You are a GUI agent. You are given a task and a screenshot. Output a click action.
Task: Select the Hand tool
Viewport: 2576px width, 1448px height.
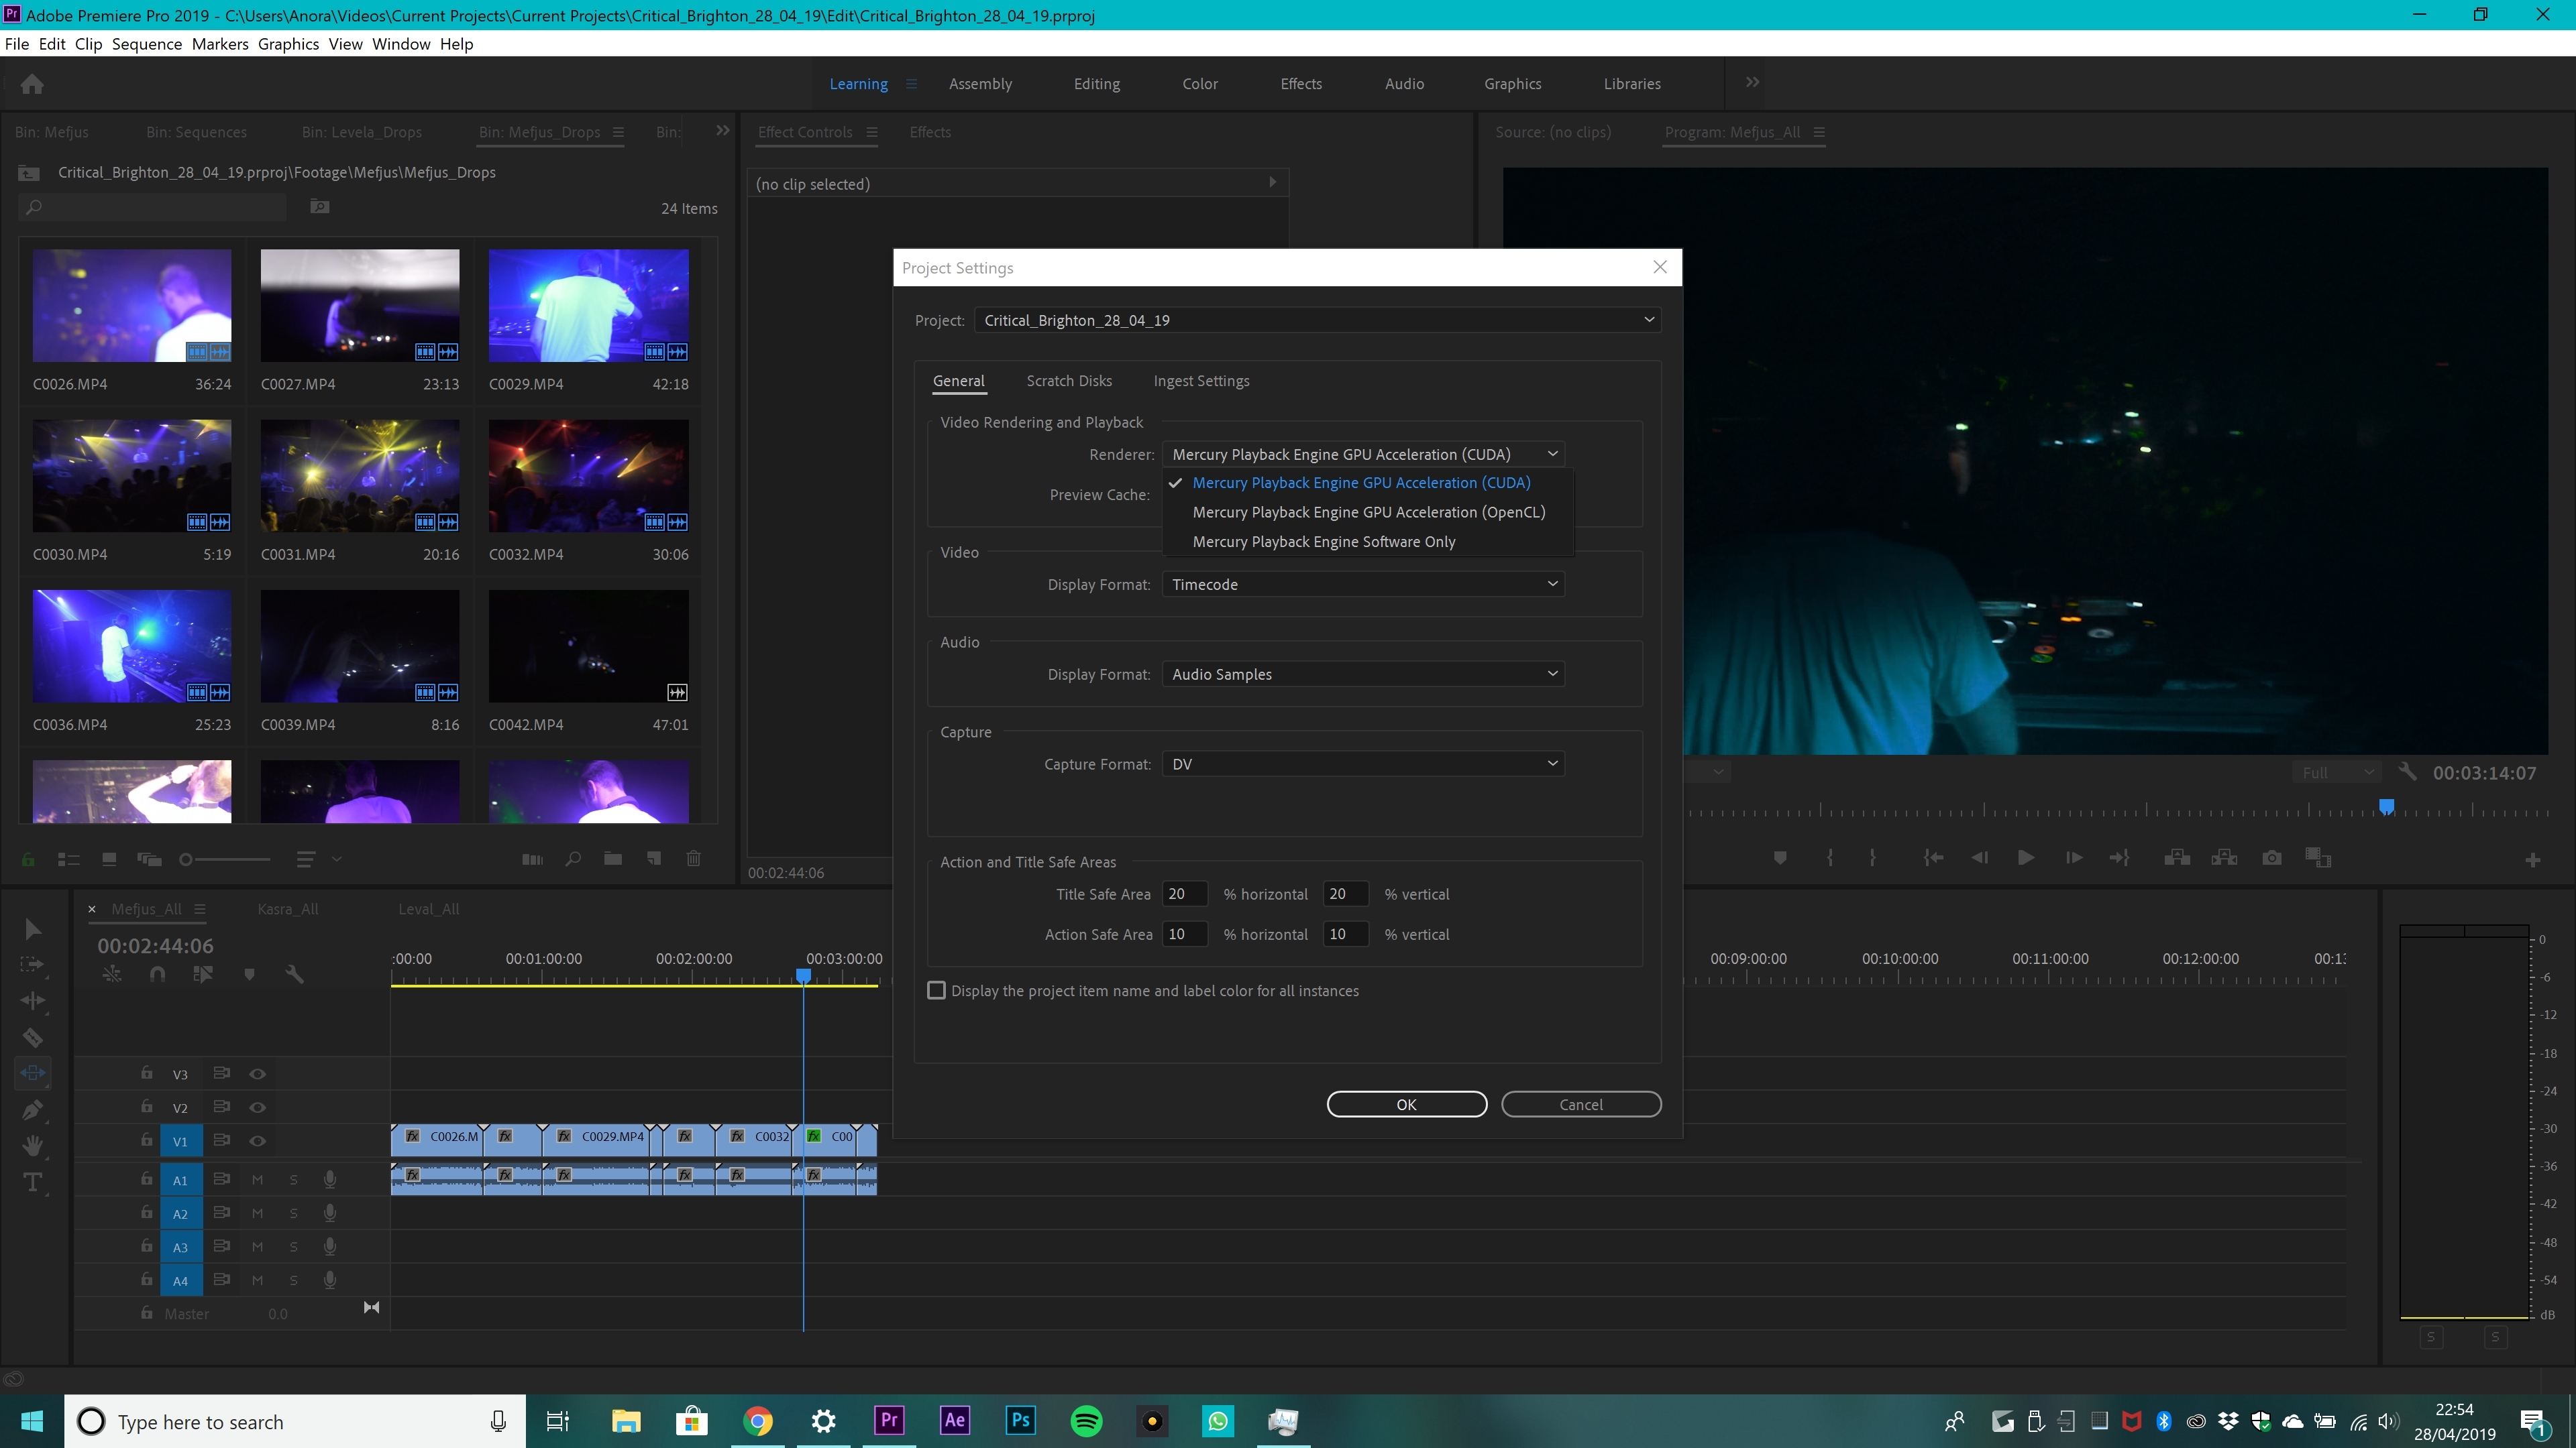click(x=32, y=1146)
